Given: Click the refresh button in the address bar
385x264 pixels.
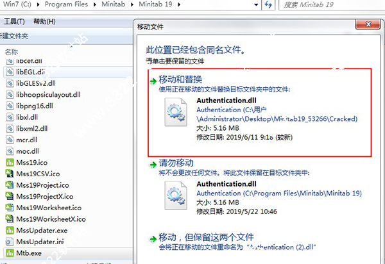Looking at the screenshot, I should (x=268, y=4).
